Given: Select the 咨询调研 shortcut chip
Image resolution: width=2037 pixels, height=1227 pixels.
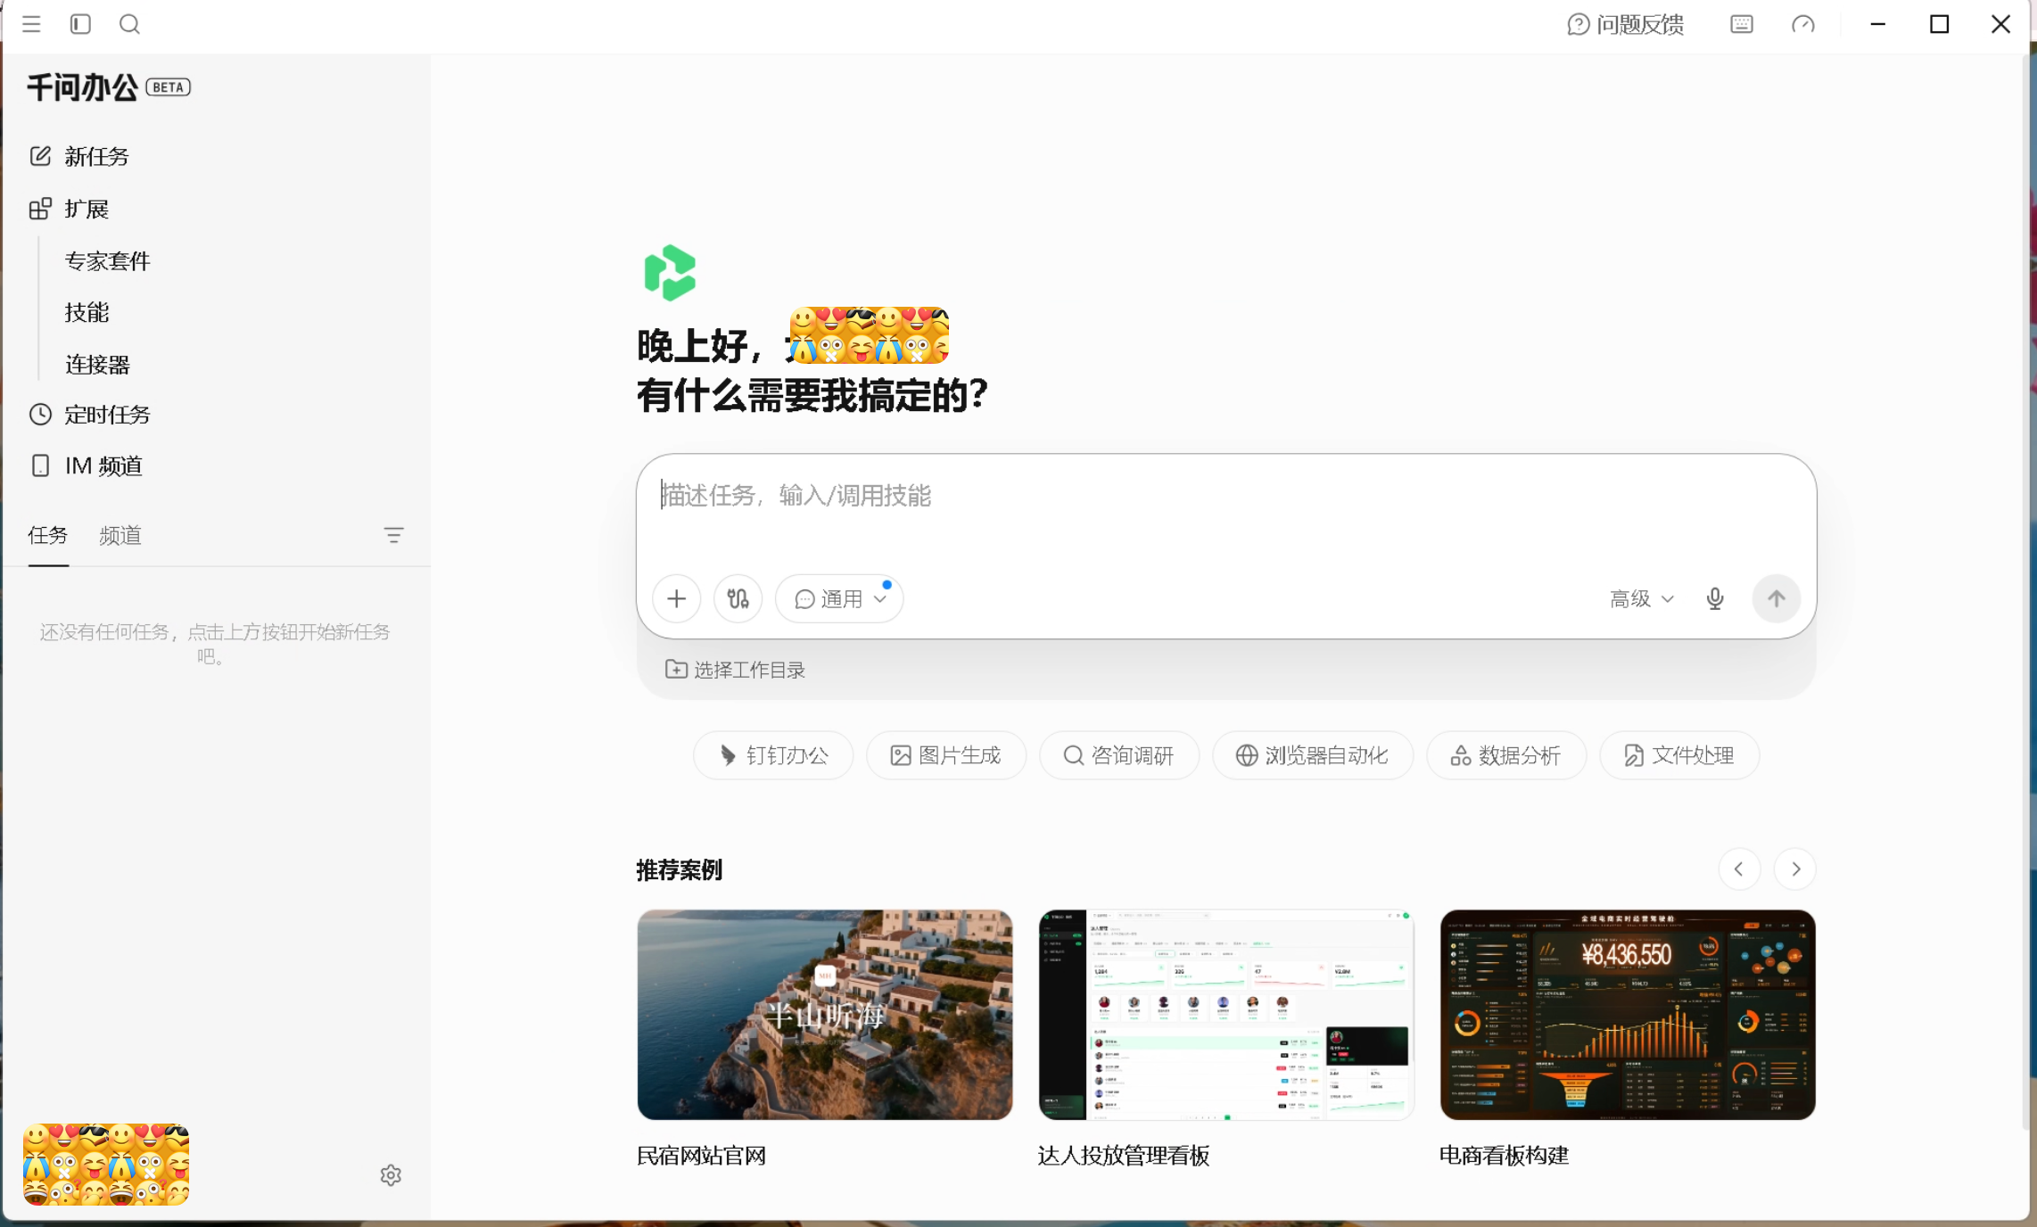Looking at the screenshot, I should point(1119,755).
